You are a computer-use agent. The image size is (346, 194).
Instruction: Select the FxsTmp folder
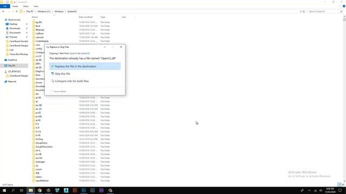click(x=39, y=139)
